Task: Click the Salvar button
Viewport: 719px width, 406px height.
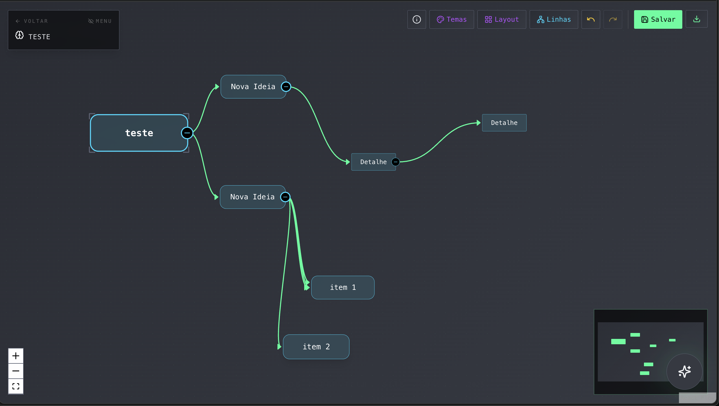Action: pyautogui.click(x=658, y=19)
